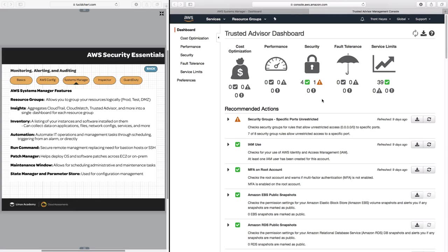Image resolution: width=448 pixels, height=252 pixels.
Task: Expand the MFA on Root Account row
Action: click(228, 170)
